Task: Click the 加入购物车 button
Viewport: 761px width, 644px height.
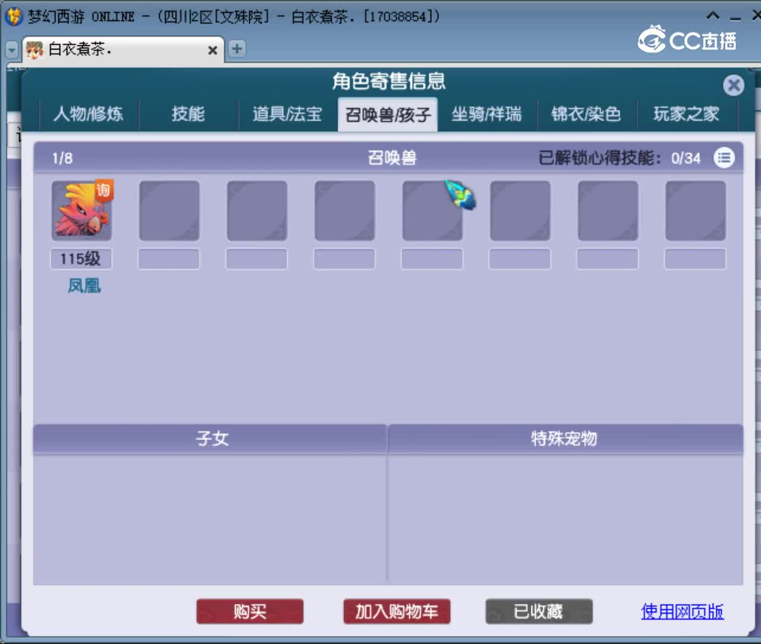Action: 397,612
